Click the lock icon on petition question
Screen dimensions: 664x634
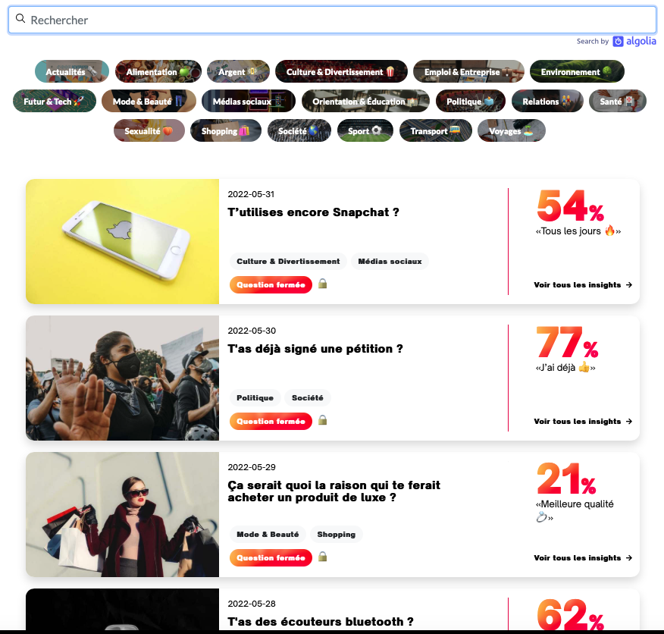click(323, 420)
